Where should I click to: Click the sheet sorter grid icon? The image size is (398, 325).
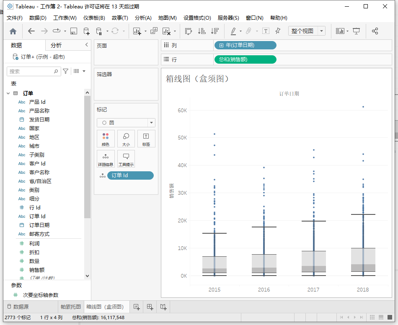372,317
